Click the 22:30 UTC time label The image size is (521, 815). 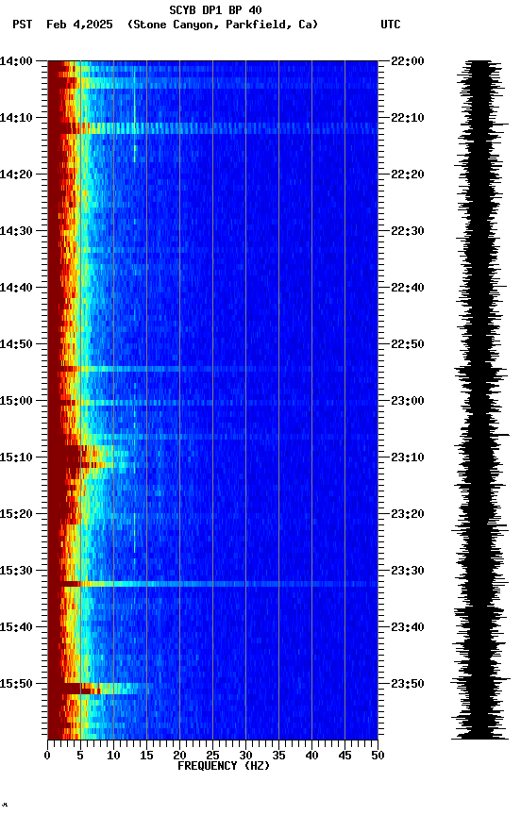coord(408,231)
